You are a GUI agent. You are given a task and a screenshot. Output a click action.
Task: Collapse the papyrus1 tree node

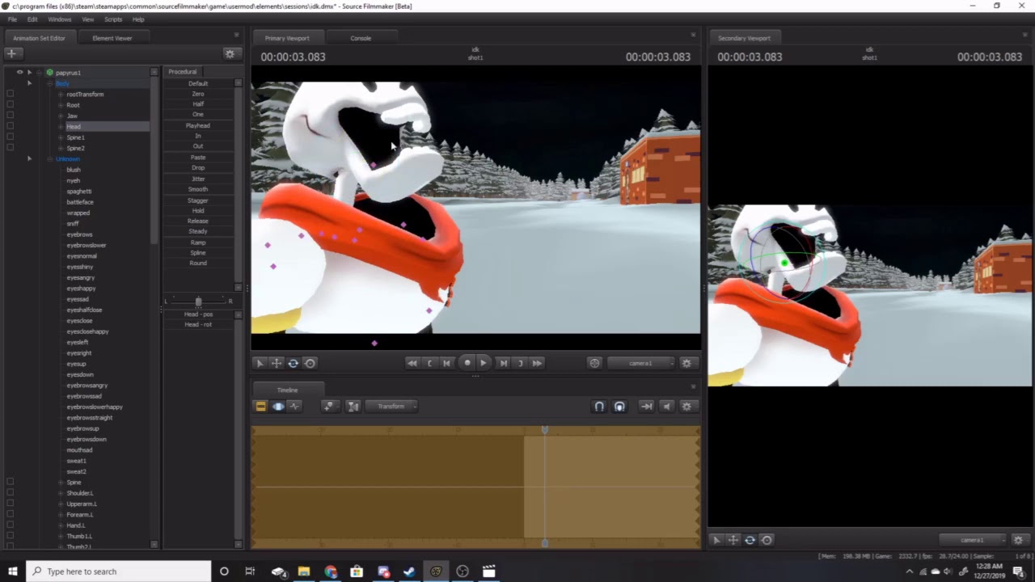point(39,73)
